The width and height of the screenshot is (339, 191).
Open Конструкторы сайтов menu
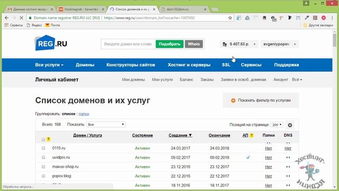pyautogui.click(x=131, y=65)
